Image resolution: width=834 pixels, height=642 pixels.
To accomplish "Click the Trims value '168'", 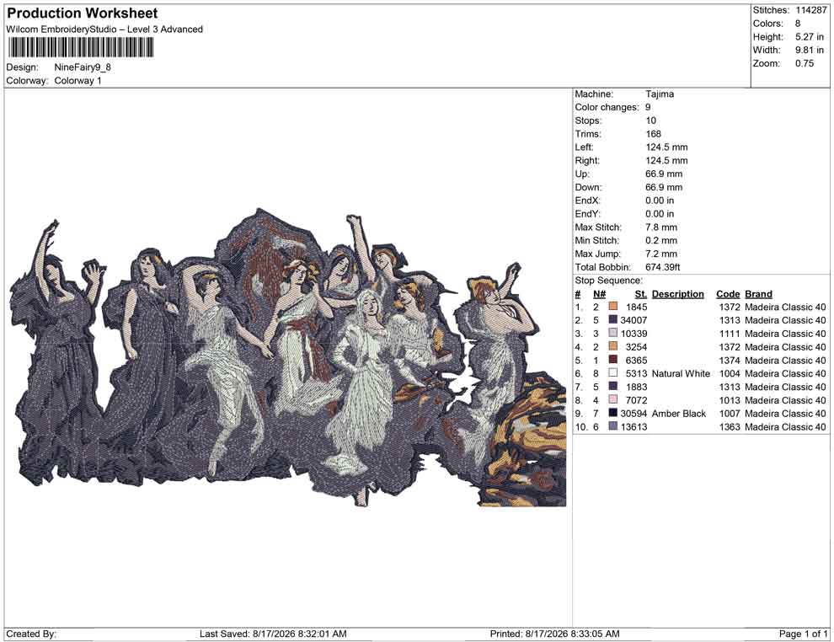I will pos(653,134).
